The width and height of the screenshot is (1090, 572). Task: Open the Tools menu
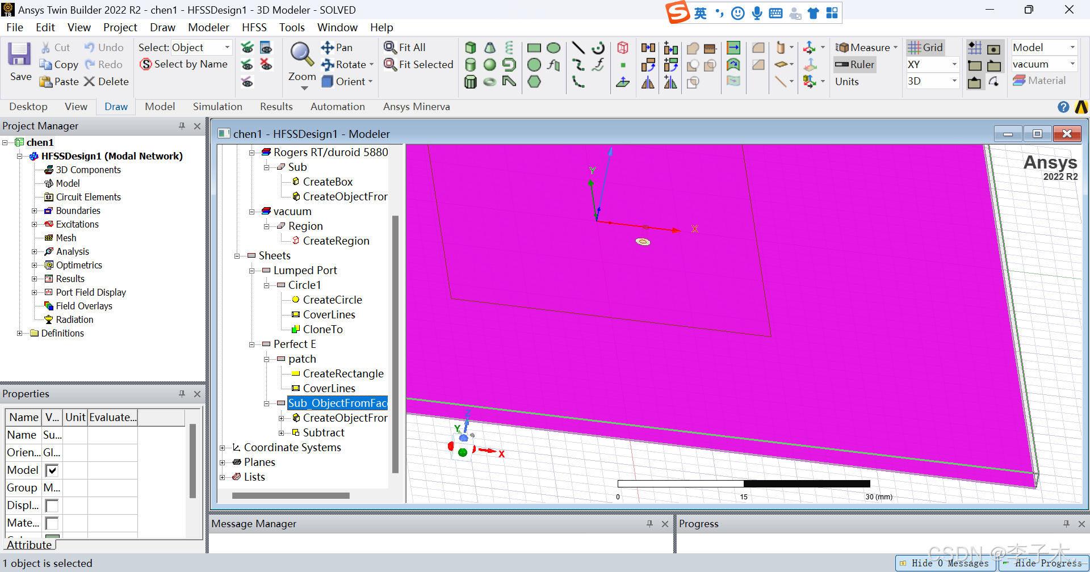pos(292,27)
